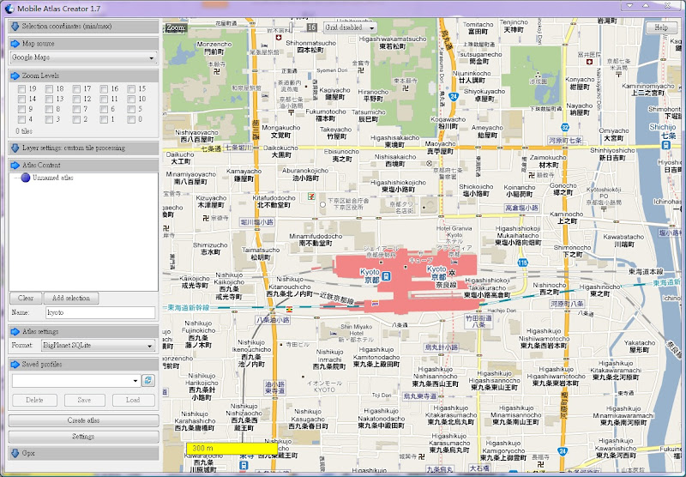Viewport: 686px width, 477px height.
Task: Check zoom level 15
Action: (131, 89)
